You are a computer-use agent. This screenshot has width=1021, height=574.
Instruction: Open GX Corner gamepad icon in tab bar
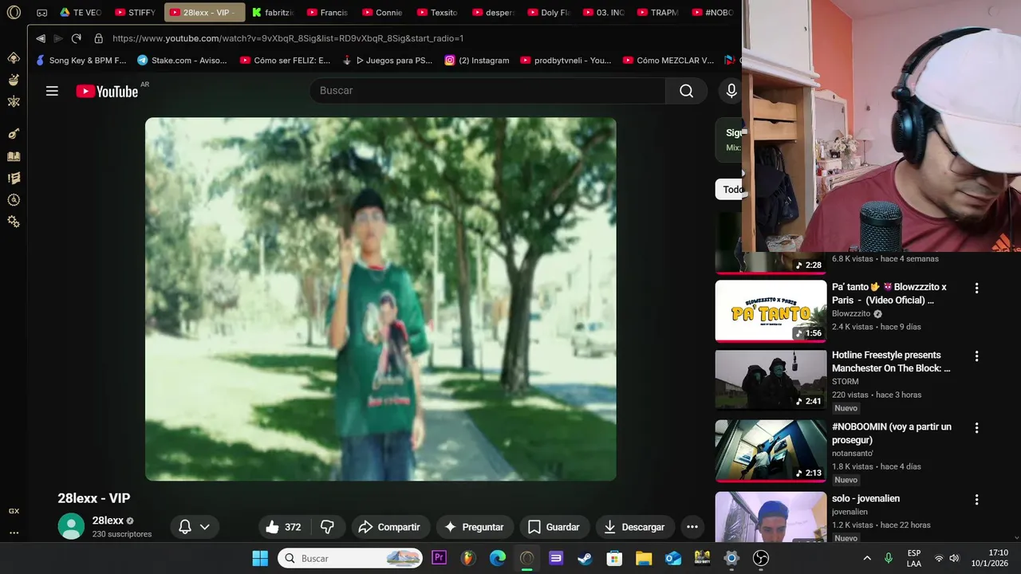pyautogui.click(x=42, y=13)
